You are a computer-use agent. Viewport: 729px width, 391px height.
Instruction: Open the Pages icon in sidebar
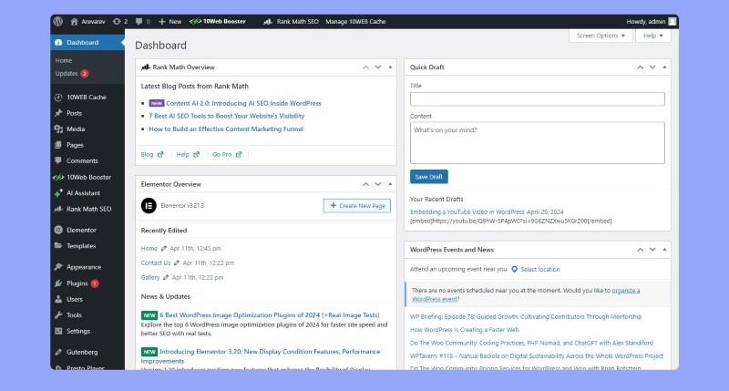[58, 145]
